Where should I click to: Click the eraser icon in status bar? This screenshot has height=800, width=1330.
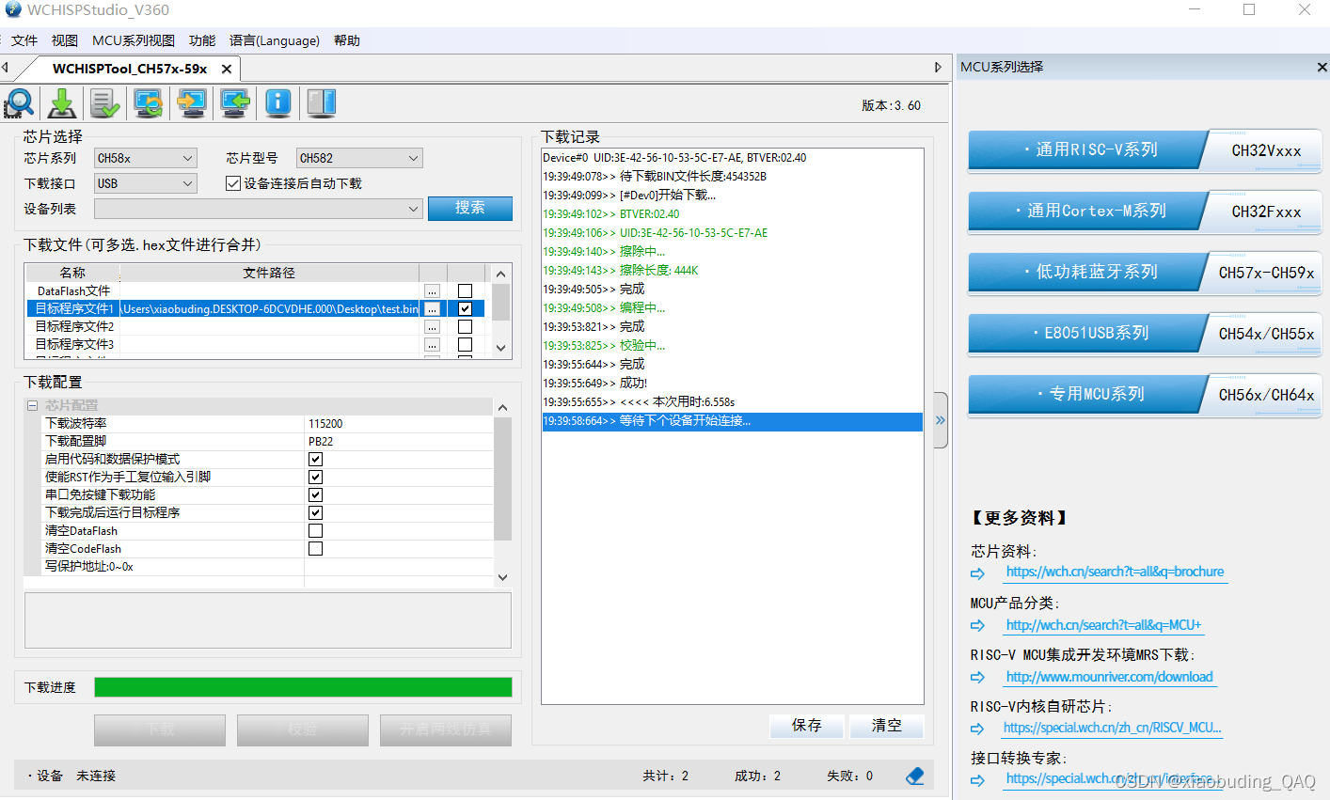point(915,776)
